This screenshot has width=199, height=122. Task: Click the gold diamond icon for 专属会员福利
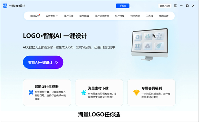click(x=136, y=92)
